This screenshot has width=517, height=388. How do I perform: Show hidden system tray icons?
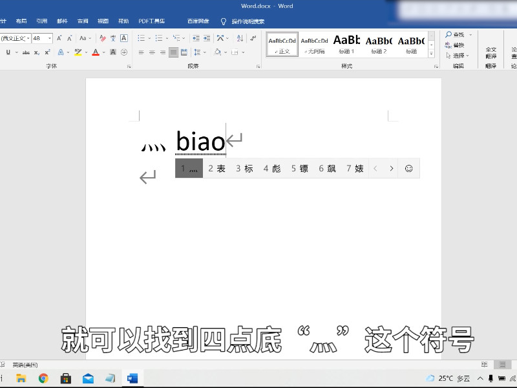coord(480,378)
